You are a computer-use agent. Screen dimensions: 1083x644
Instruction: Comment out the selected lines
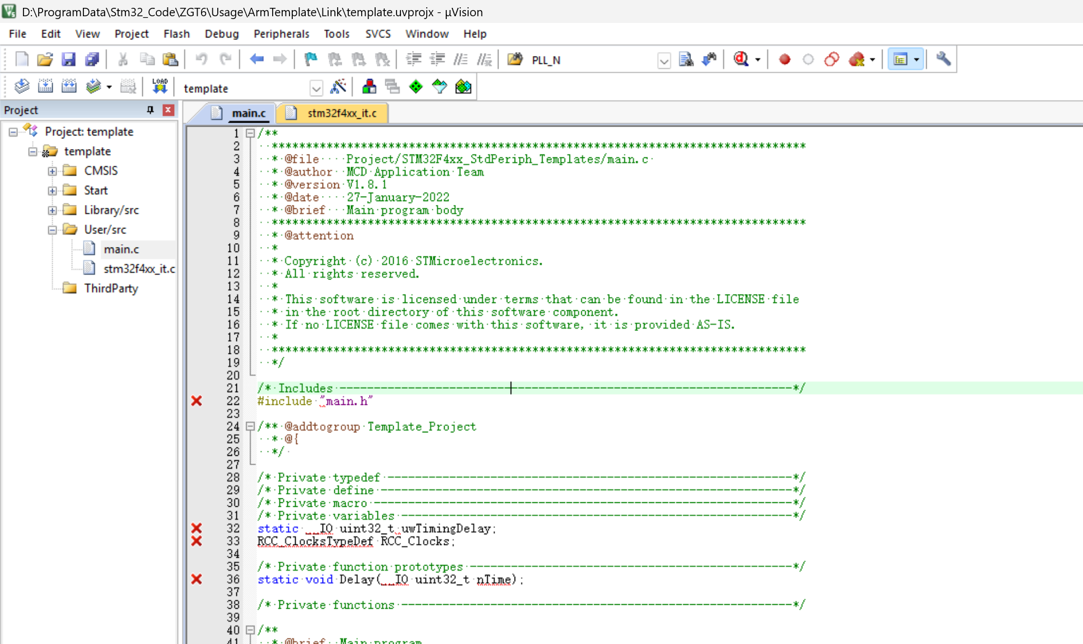[x=461, y=59]
